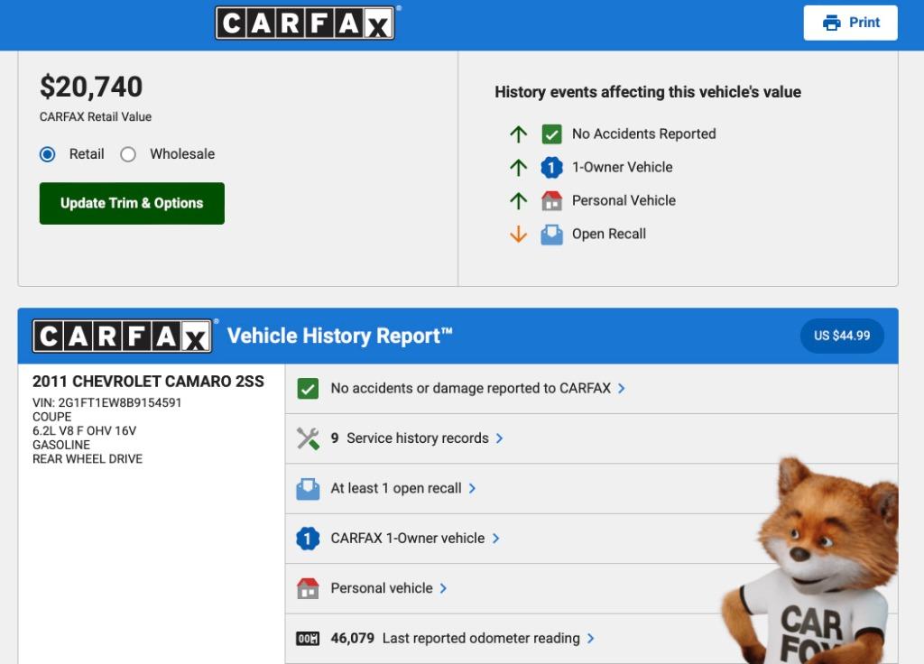This screenshot has height=664, width=924.
Task: Click the recall envelope icon beside Open Recall
Action: click(551, 235)
